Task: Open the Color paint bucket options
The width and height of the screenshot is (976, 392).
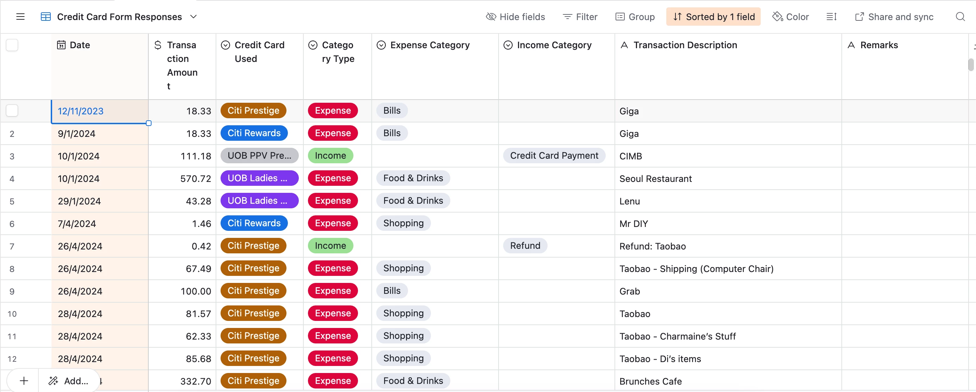Action: [790, 17]
